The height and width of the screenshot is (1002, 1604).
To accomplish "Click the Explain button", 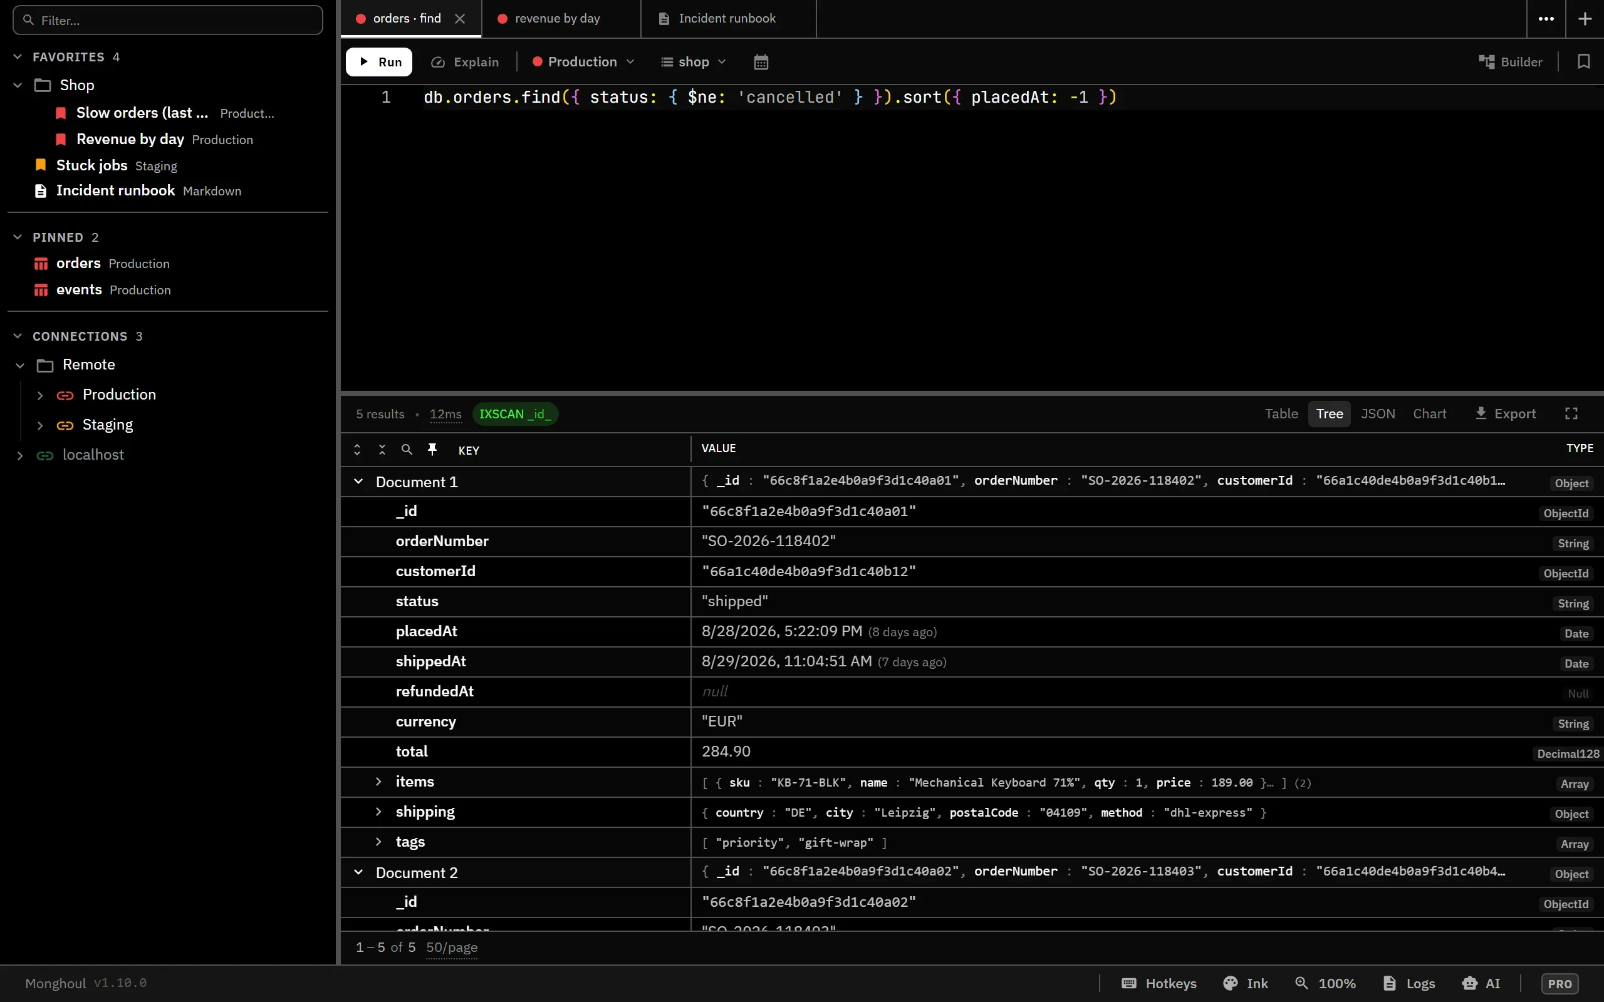I will pyautogui.click(x=465, y=61).
